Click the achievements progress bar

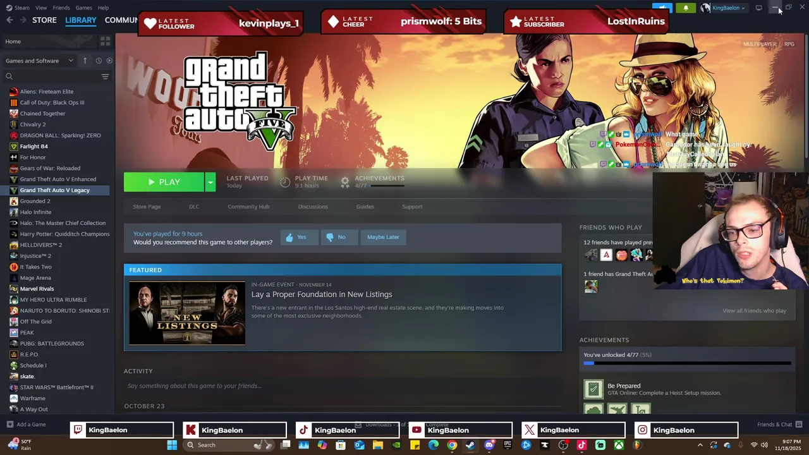[687, 363]
